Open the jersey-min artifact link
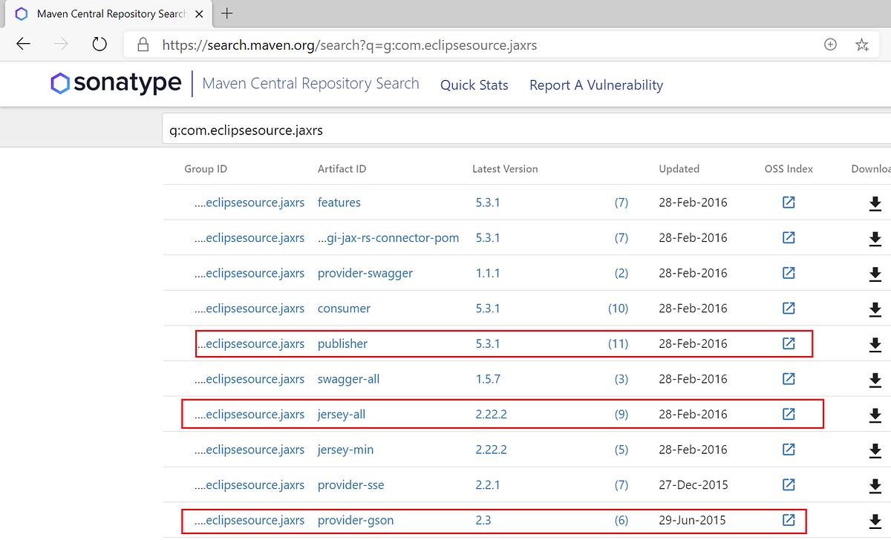The image size is (891, 540). 345,450
